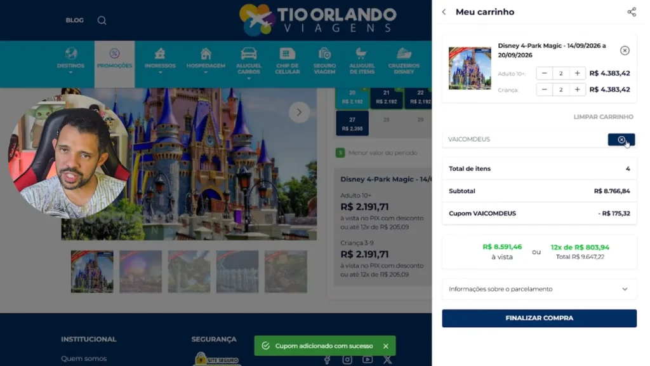Expand Informações sobre o parcelamento

pyautogui.click(x=539, y=289)
